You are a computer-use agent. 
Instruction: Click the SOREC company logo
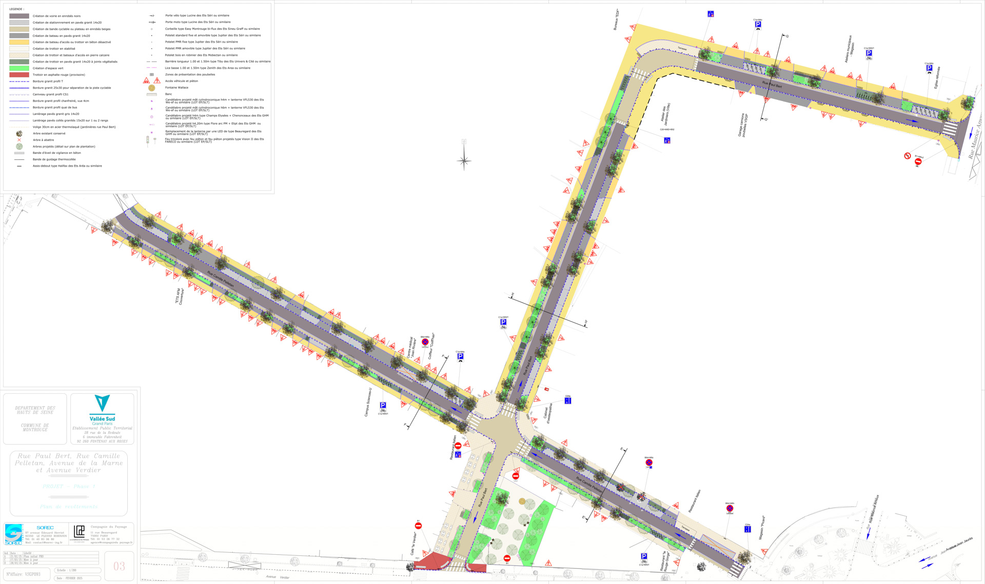click(14, 534)
